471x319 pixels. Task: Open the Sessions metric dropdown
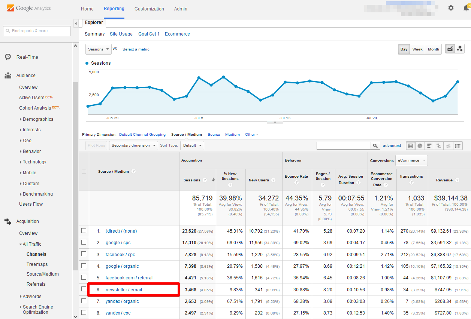[x=99, y=49]
